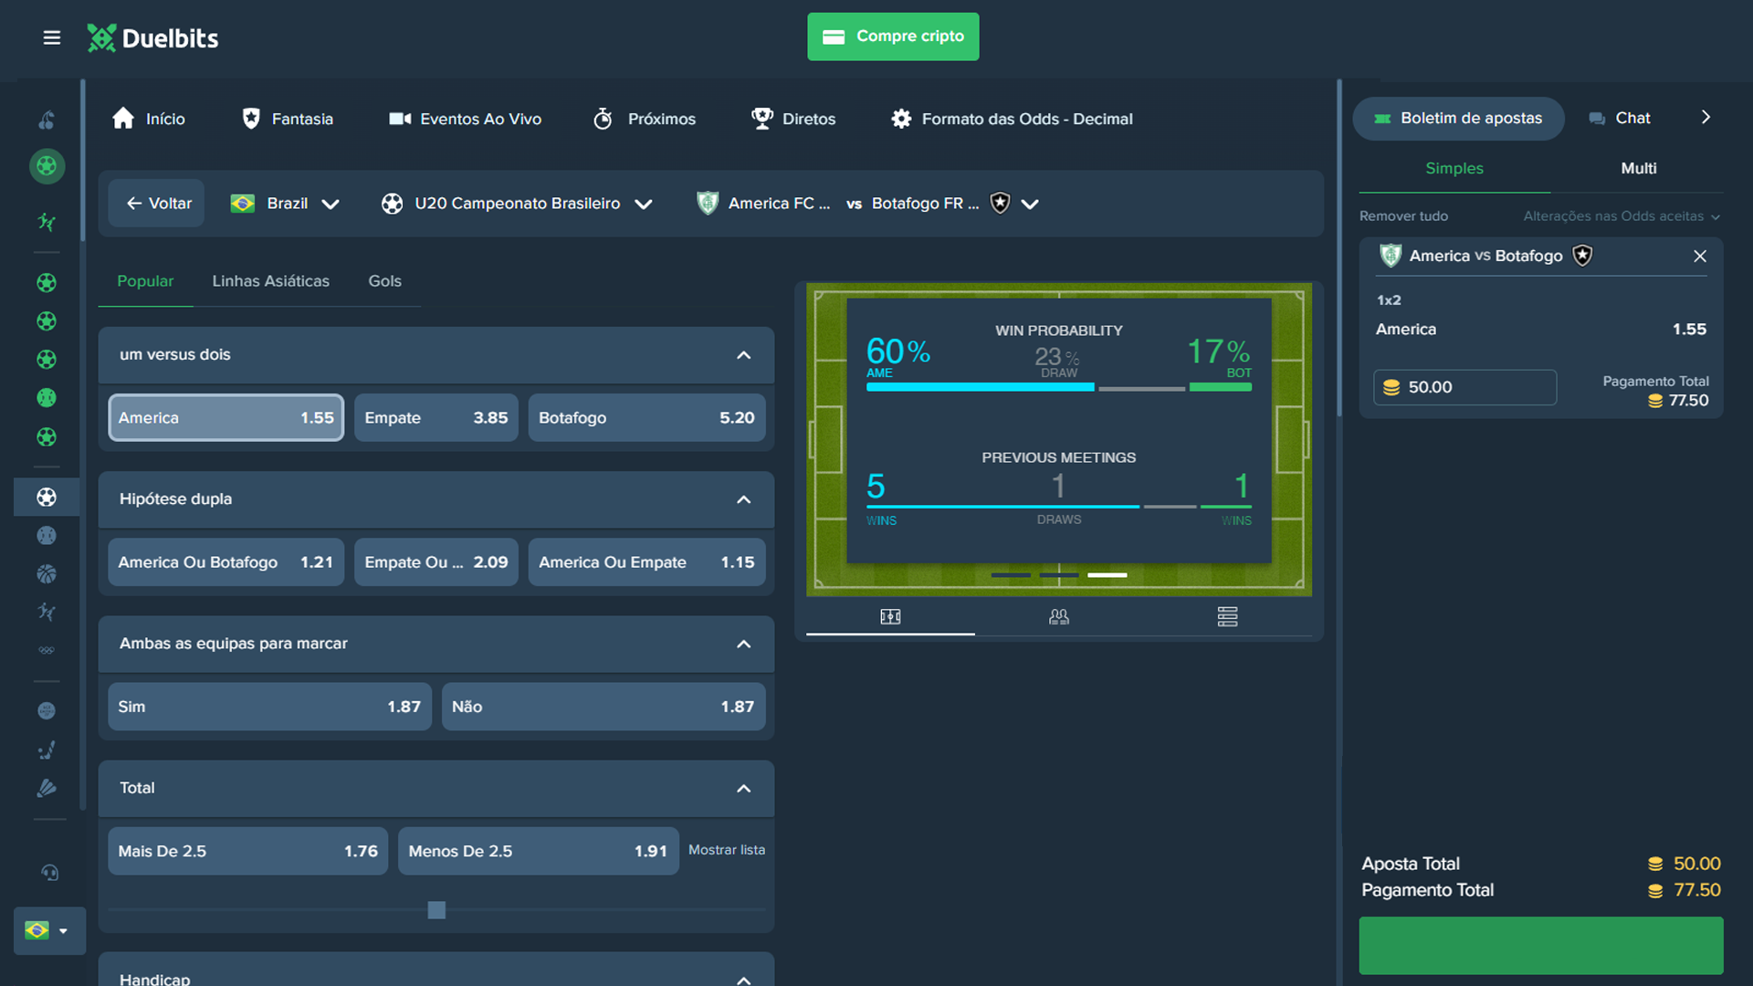Viewport: 1753px width, 986px height.
Task: Select Não 1.87 both teams score
Action: [604, 707]
